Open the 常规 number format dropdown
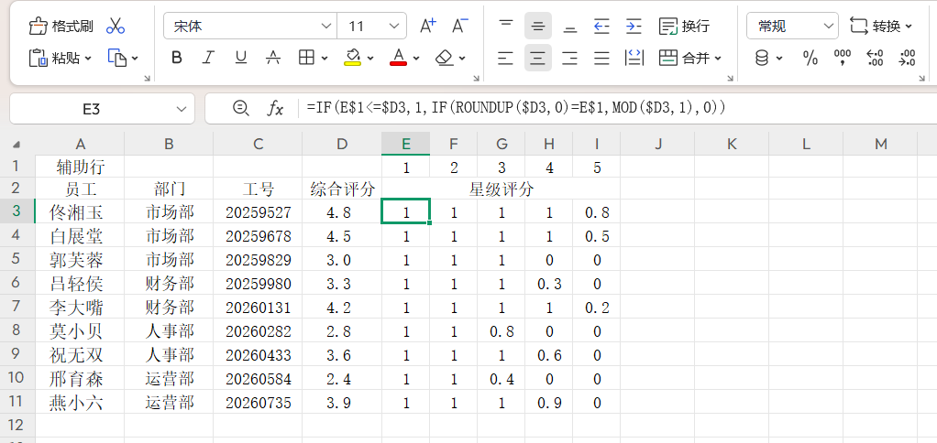Viewport: 937px width, 443px height. [x=792, y=27]
